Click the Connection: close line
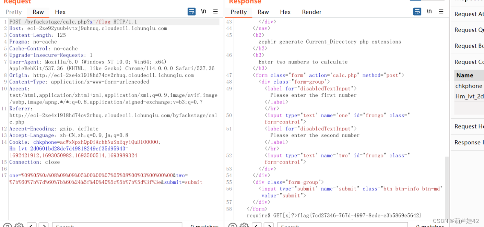Viewport: 484px width, 227px height. point(35,162)
